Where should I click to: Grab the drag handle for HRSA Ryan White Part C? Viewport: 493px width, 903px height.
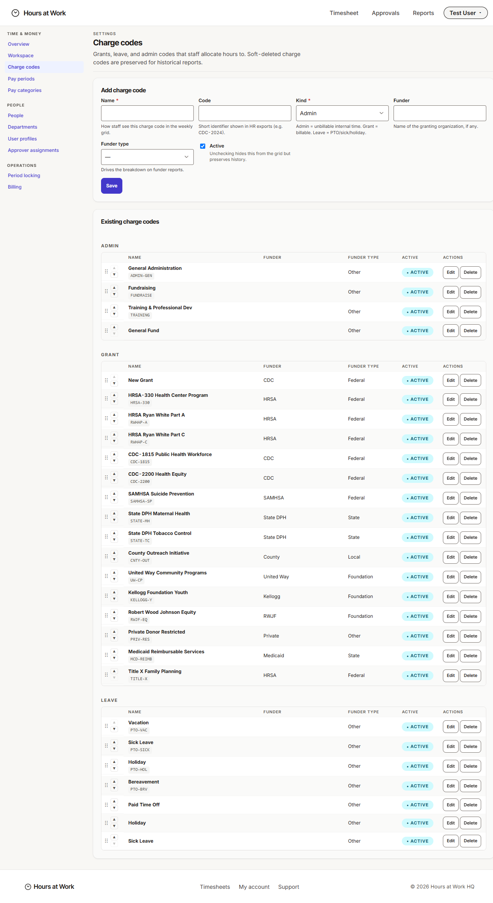[106, 438]
